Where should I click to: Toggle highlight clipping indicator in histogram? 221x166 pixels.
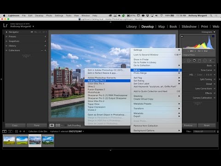pyautogui.click(x=213, y=36)
